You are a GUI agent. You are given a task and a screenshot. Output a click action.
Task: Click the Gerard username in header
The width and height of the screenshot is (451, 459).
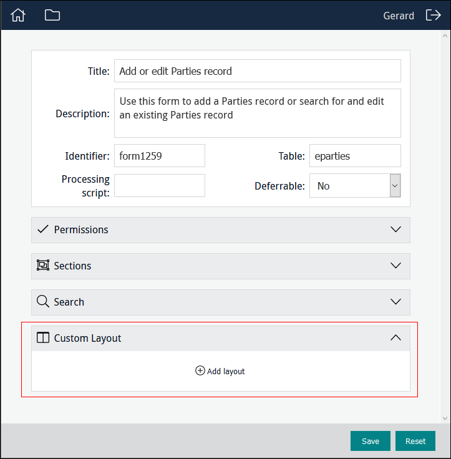399,16
